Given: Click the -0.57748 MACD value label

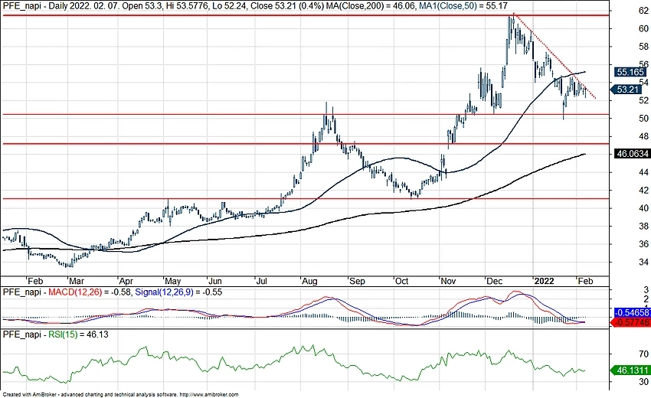Looking at the screenshot, I should [x=632, y=322].
